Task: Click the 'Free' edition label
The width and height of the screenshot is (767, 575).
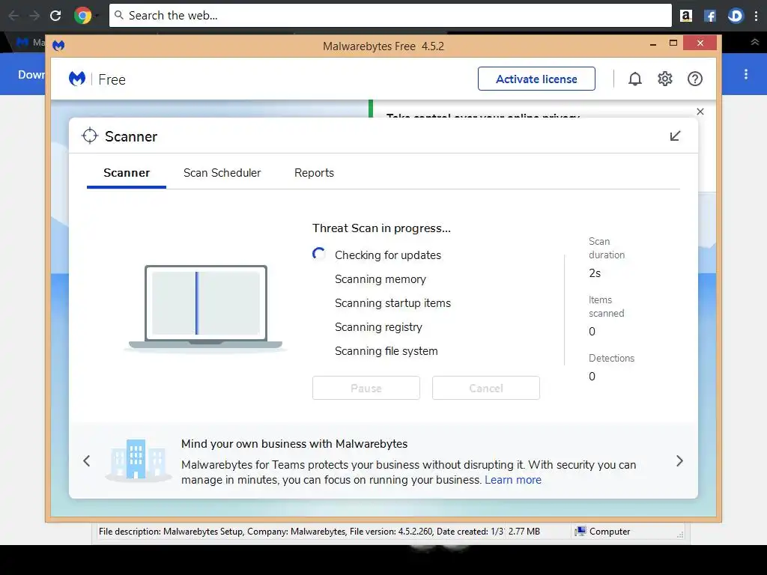Action: 112,79
